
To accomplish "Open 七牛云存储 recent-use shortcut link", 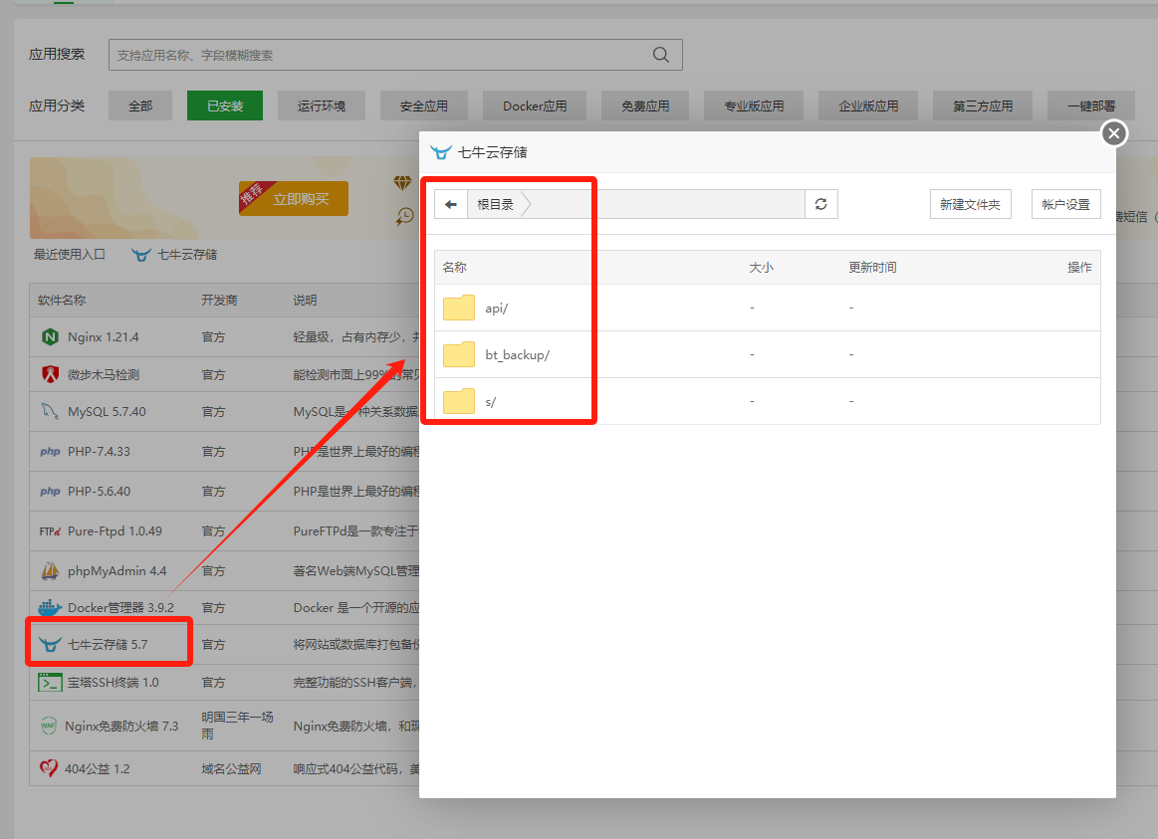I will (x=187, y=255).
